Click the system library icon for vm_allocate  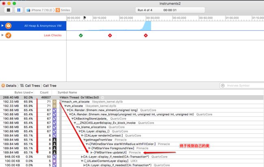(x=54, y=106)
